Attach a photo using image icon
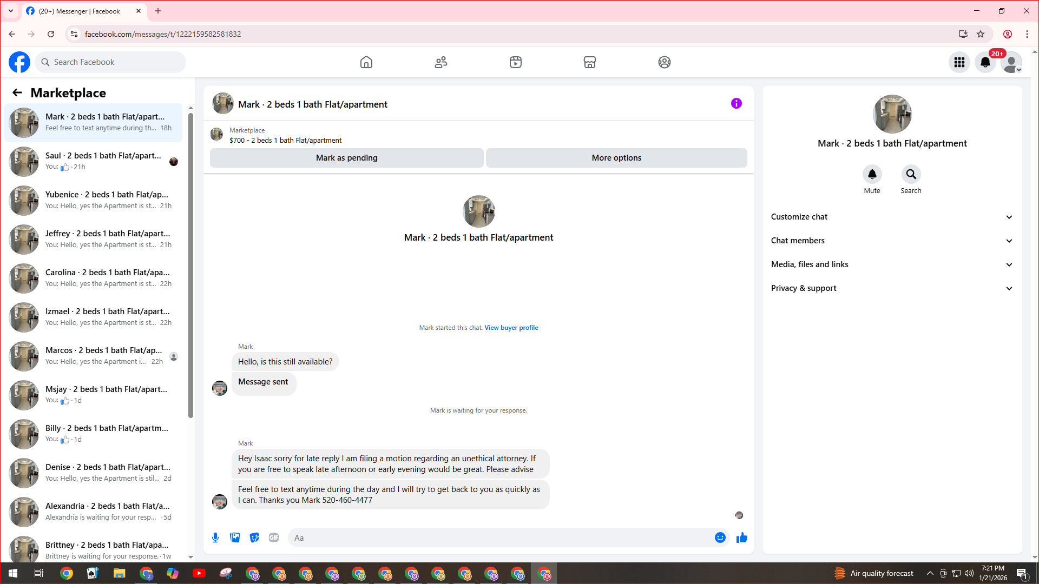This screenshot has width=1039, height=584. 235,537
